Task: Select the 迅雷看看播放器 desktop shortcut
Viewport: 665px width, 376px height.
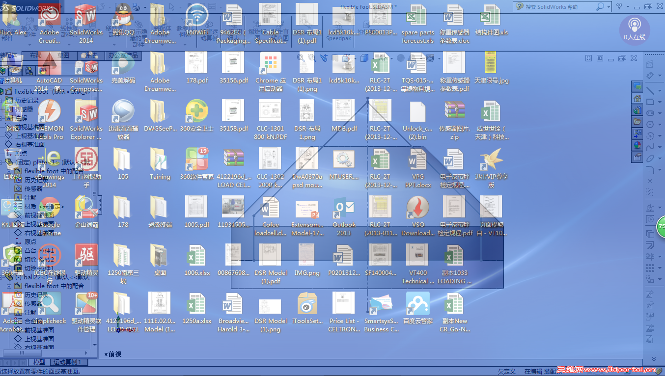Action: click(x=123, y=120)
